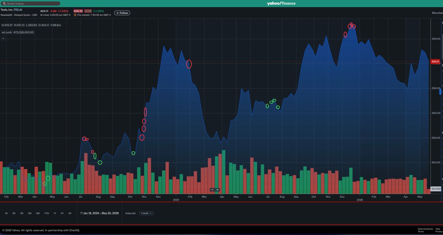Click the 250.00 y-axis label
Screen dimensions: 443x235
pyautogui.click(x=436, y=138)
